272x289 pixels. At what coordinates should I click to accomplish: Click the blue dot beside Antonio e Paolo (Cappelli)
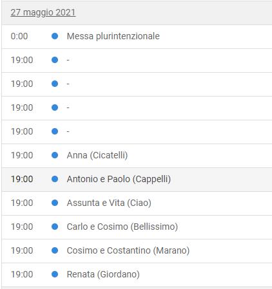pos(55,179)
